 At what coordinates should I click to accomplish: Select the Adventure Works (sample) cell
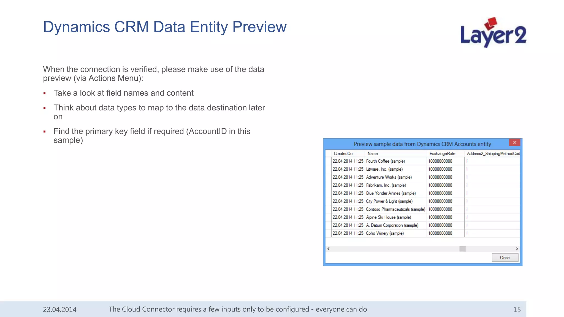tap(396, 177)
